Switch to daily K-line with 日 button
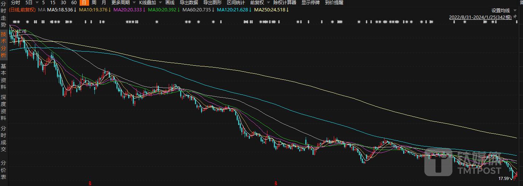 coord(84,3)
